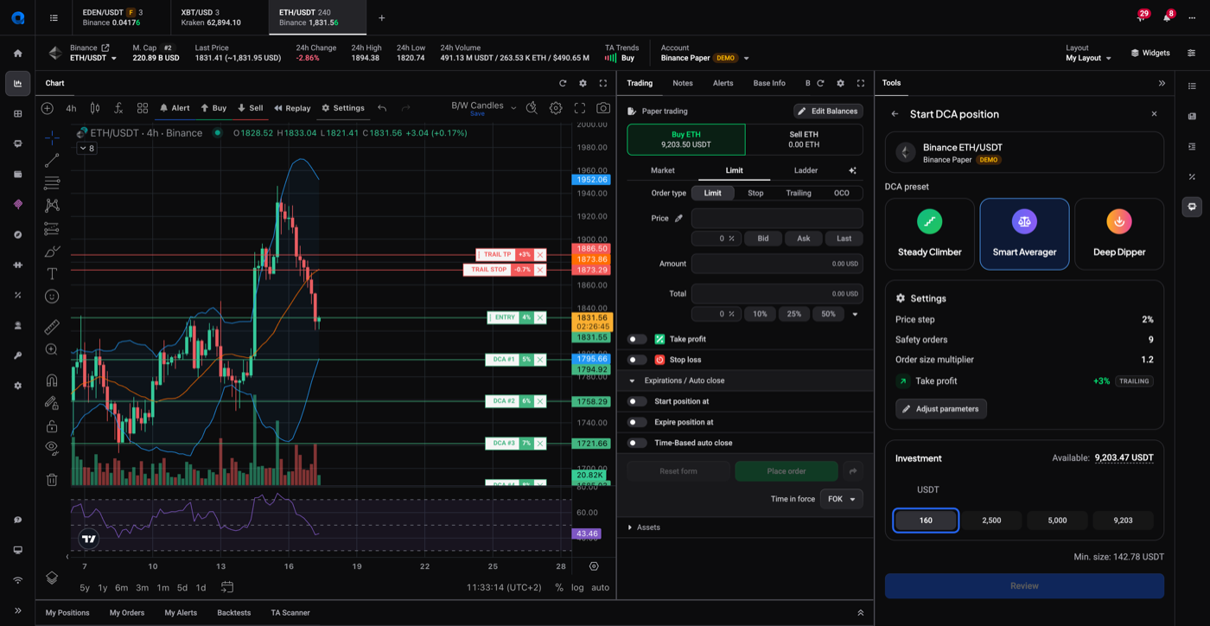
Task: Select the Market order tab
Action: [663, 170]
